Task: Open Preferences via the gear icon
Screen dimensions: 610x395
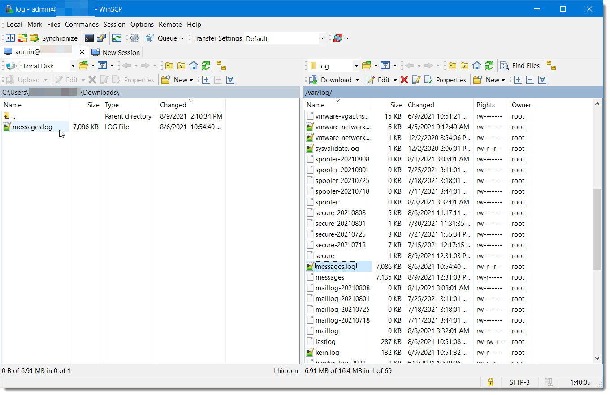Action: click(134, 38)
